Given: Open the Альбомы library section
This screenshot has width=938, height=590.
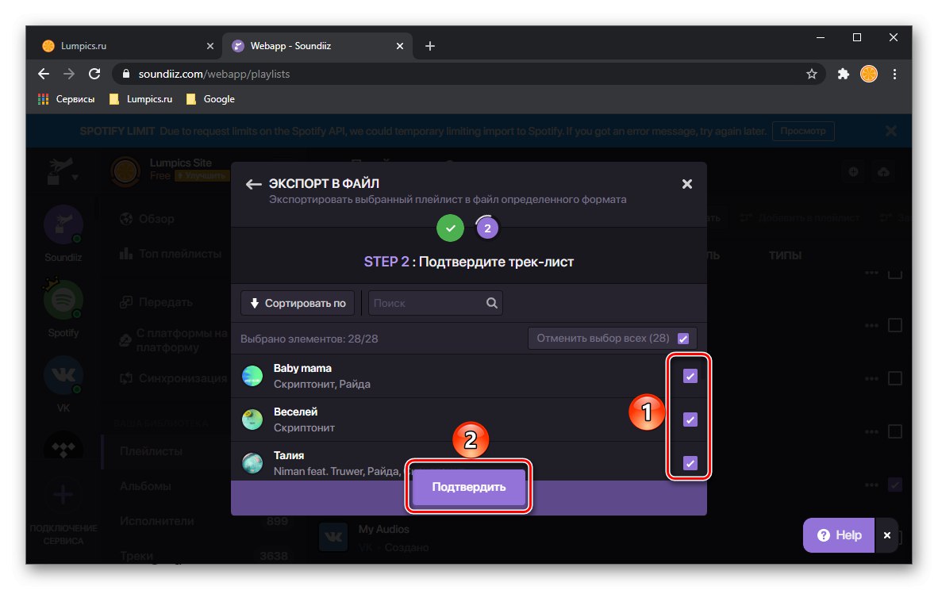Looking at the screenshot, I should pos(145,486).
